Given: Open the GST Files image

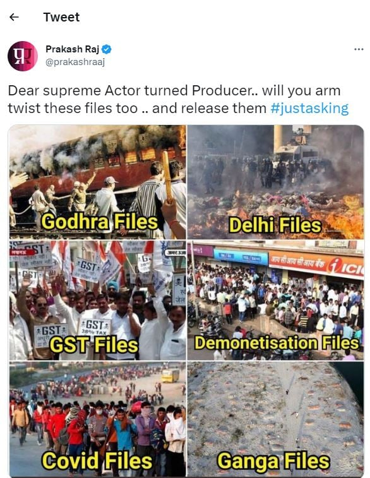Looking at the screenshot, I should click(x=97, y=301).
